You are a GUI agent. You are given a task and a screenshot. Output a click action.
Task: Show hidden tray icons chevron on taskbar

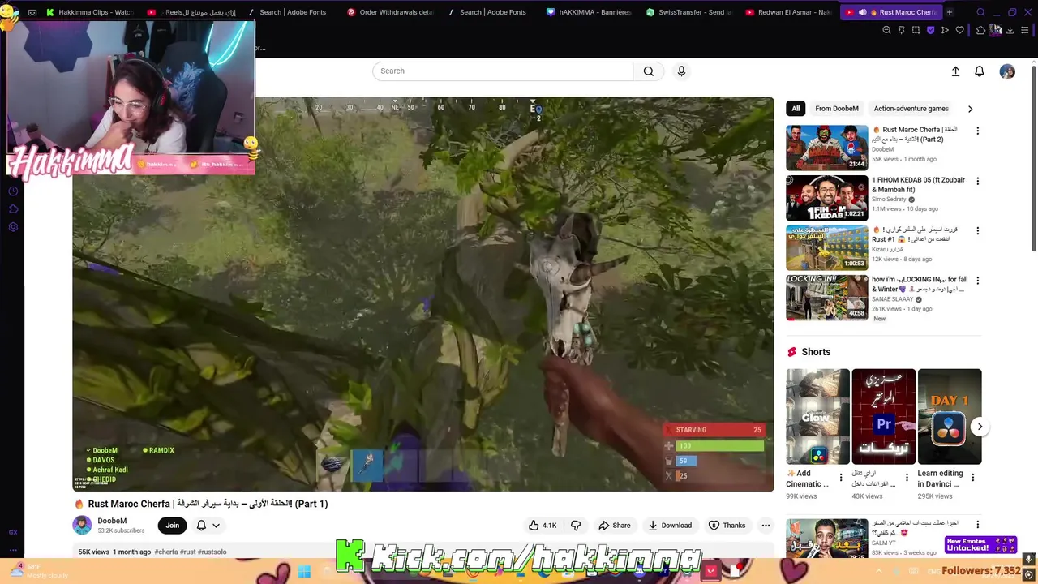pyautogui.click(x=878, y=572)
